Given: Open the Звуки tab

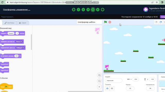Looking at the screenshot, I should (23, 23).
